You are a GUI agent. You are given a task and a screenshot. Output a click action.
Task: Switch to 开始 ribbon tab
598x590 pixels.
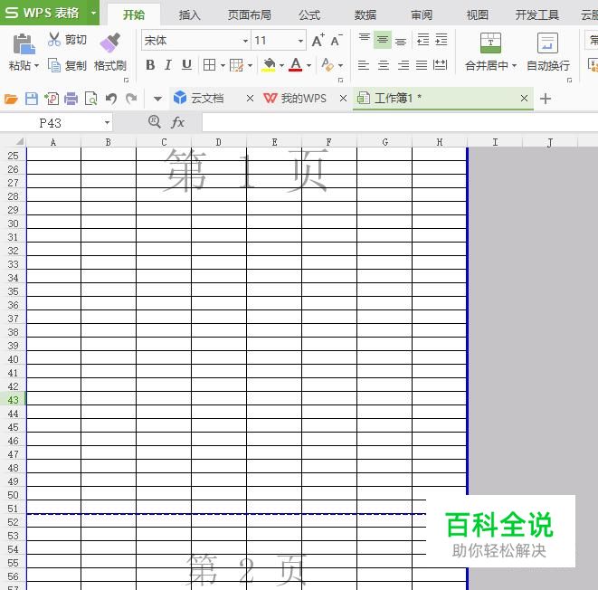[134, 14]
